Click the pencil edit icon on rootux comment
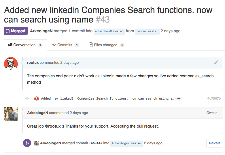Screen dimensions: 225x155 point(216,62)
